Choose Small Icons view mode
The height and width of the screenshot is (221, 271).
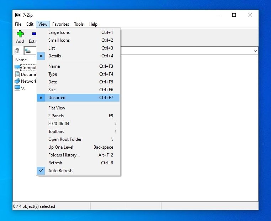click(78, 40)
